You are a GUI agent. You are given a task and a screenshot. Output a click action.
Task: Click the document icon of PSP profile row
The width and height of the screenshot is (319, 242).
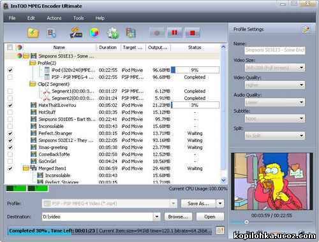click(47, 77)
